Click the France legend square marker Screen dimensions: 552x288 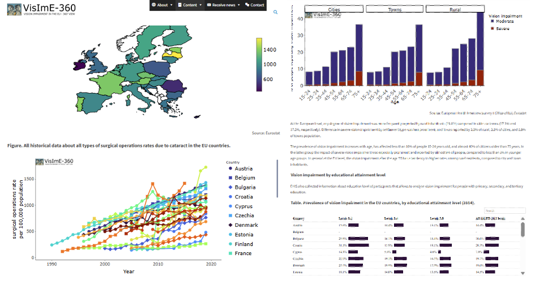click(230, 253)
